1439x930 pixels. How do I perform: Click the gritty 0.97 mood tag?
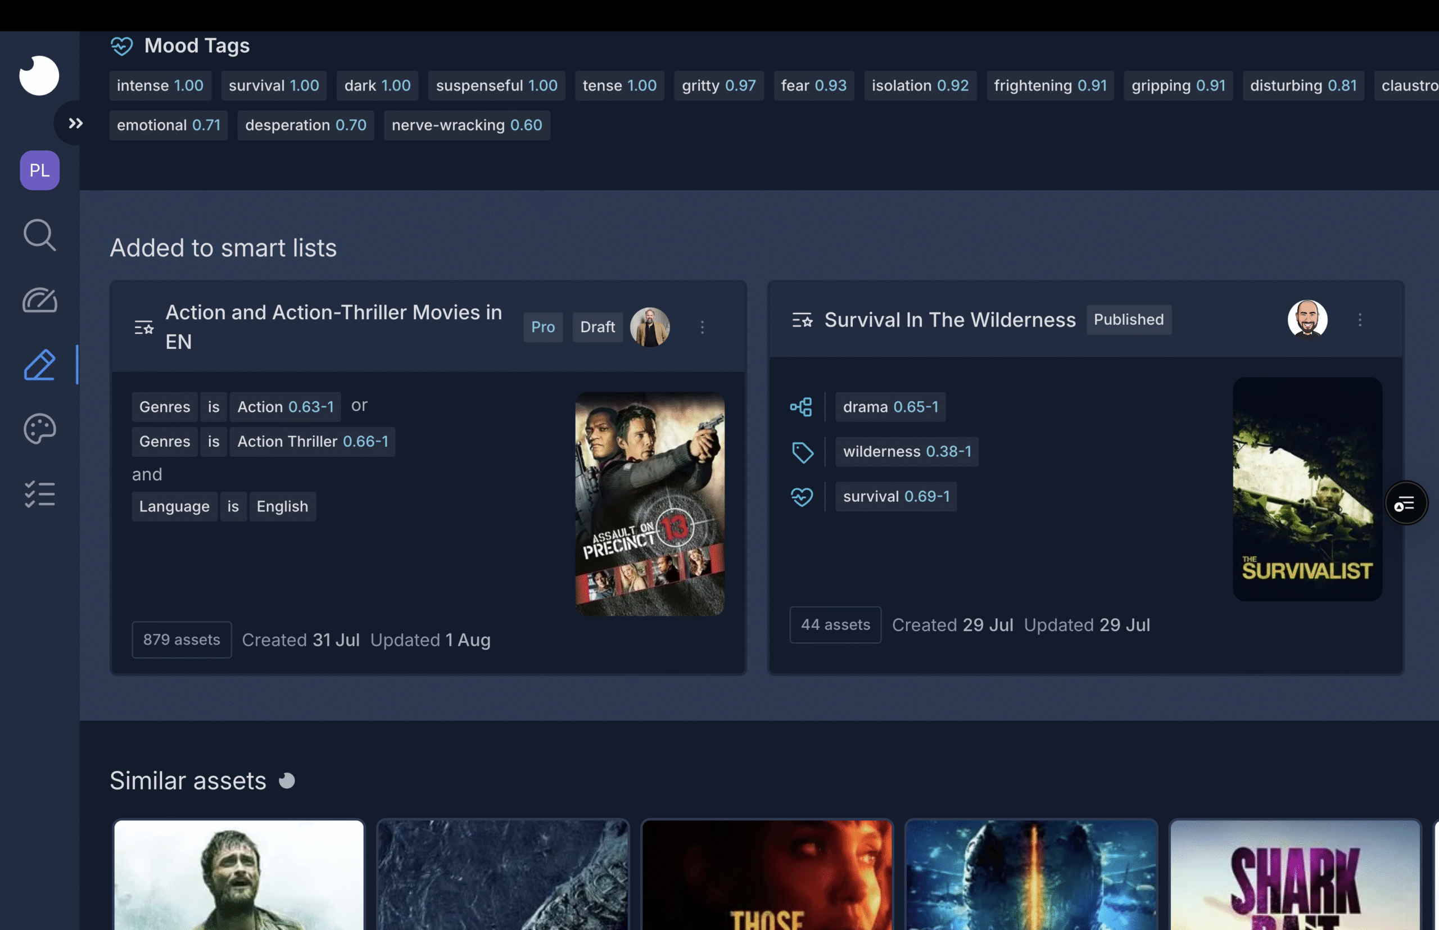click(x=719, y=86)
